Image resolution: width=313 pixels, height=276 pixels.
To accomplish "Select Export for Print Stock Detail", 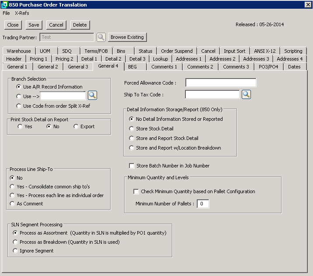I will click(x=76, y=126).
